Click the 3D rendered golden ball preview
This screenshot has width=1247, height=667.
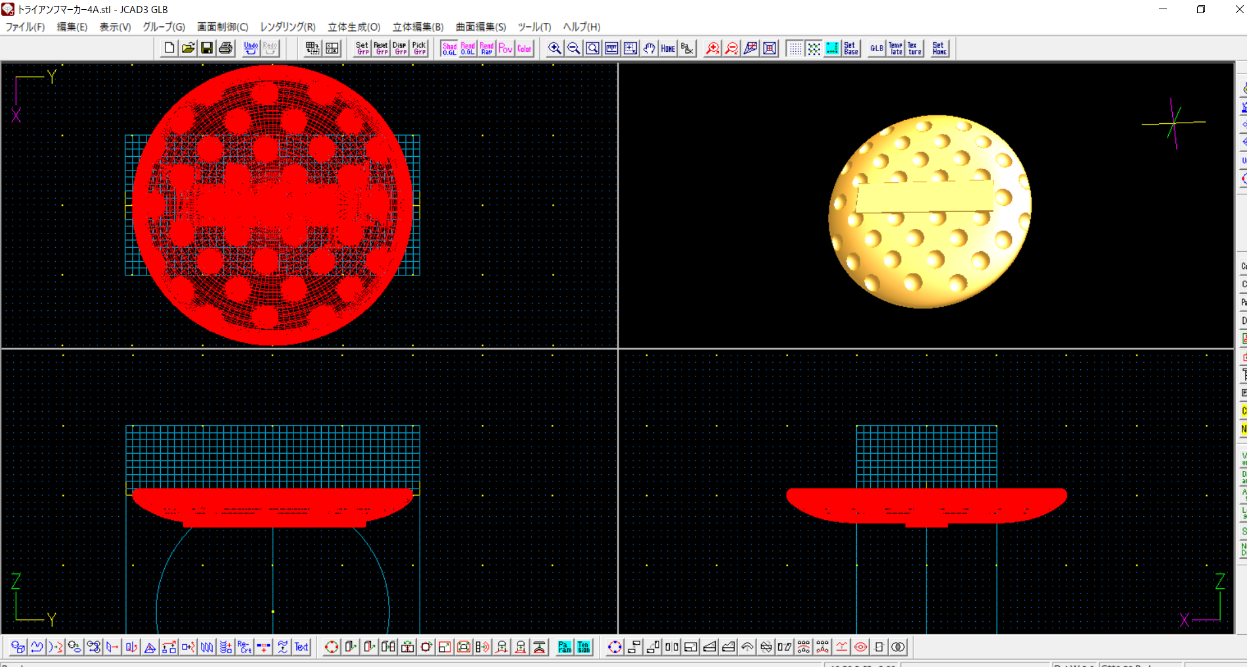(930, 211)
